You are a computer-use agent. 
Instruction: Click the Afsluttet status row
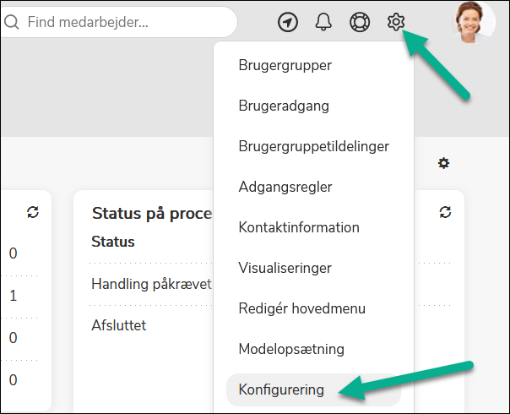tap(119, 325)
